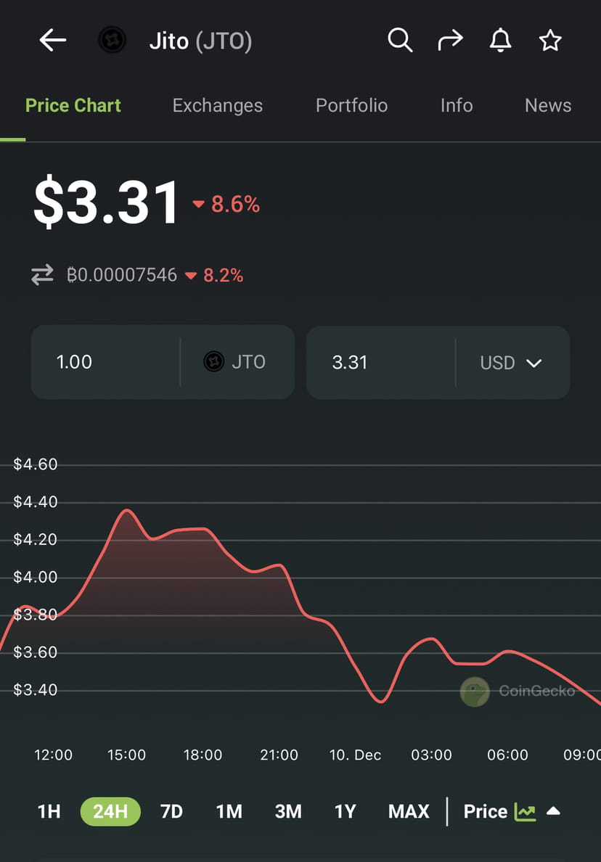Open the notifications bell
This screenshot has height=862, width=601.
(500, 41)
